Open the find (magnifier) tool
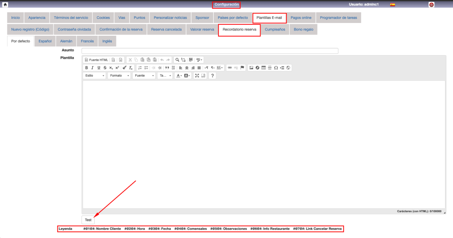The width and height of the screenshot is (453, 238). click(x=177, y=60)
